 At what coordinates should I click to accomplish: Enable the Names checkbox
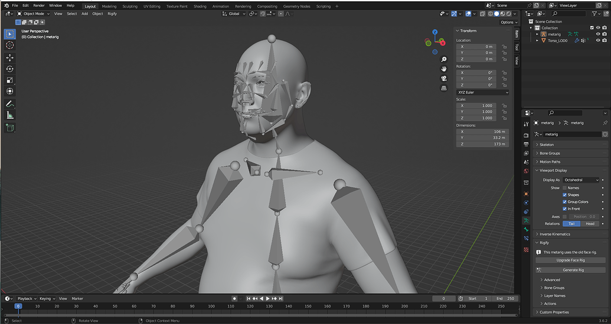tap(564, 188)
